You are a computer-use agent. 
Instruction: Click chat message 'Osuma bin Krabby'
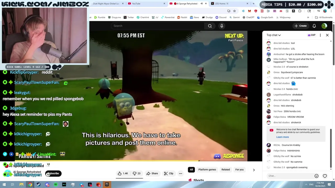tap(291, 145)
